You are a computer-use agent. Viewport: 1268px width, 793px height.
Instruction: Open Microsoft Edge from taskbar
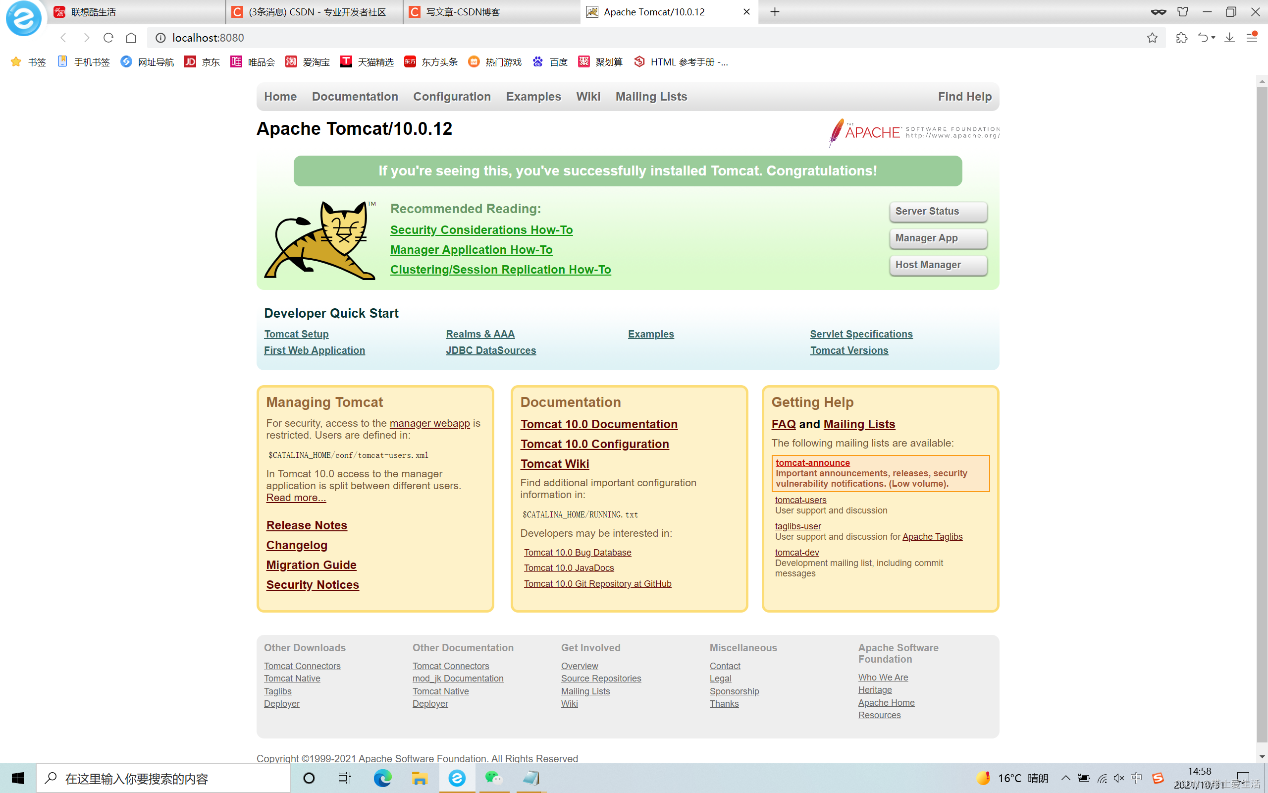point(382,778)
